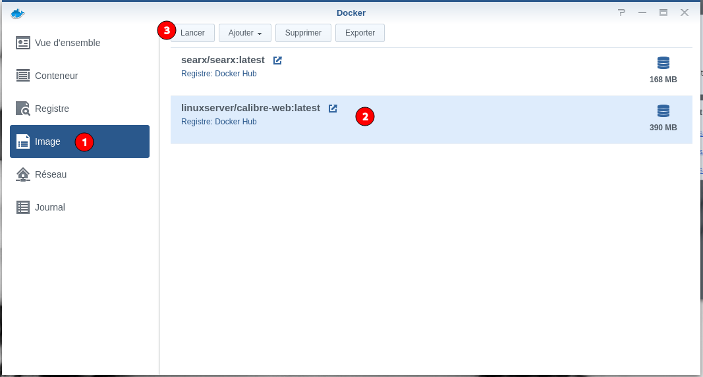Screen dimensions: 703x377
Task: Click the Lancer button
Action: (x=192, y=33)
